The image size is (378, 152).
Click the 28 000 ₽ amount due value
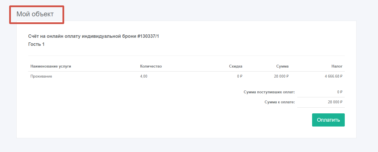point(335,102)
